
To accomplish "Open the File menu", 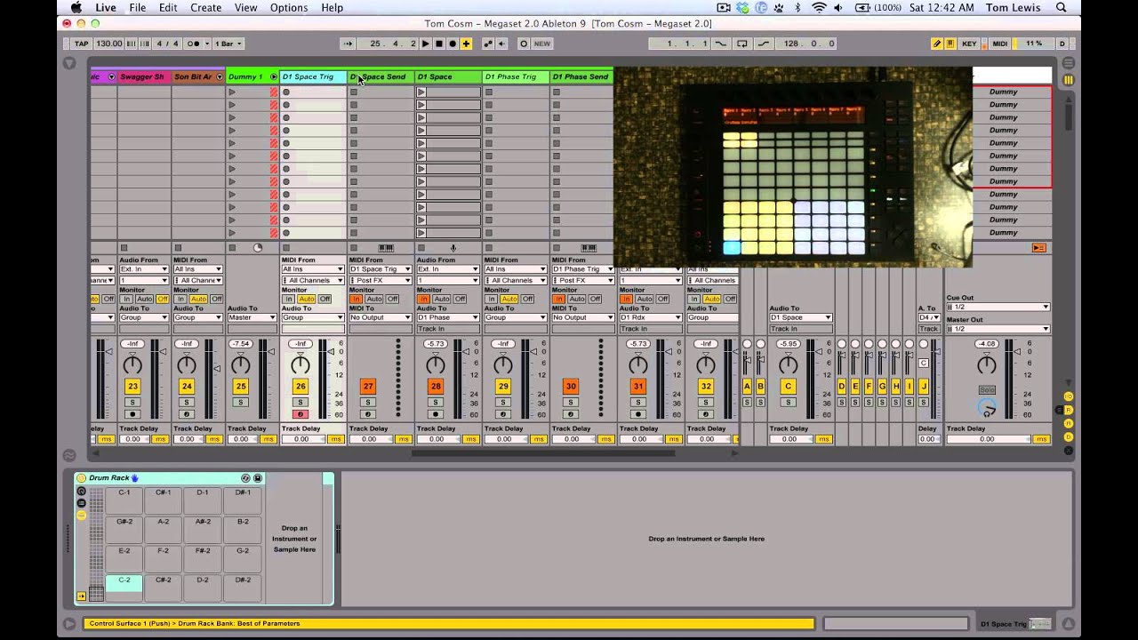I will pyautogui.click(x=137, y=8).
